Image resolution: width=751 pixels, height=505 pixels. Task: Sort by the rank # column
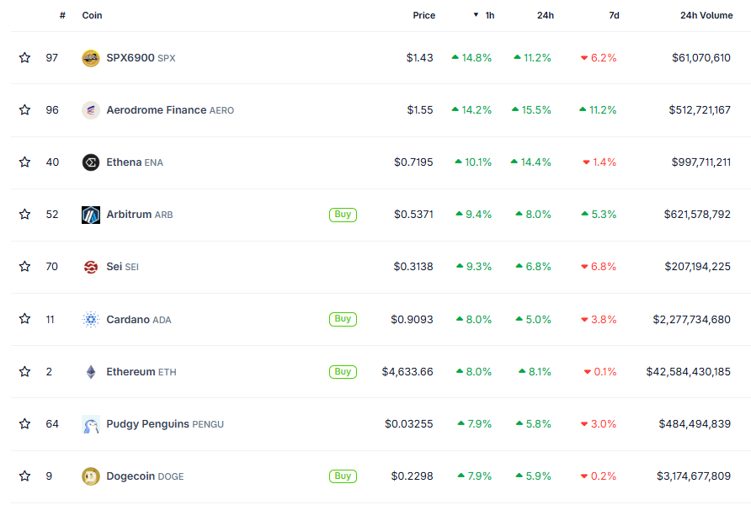[62, 15]
